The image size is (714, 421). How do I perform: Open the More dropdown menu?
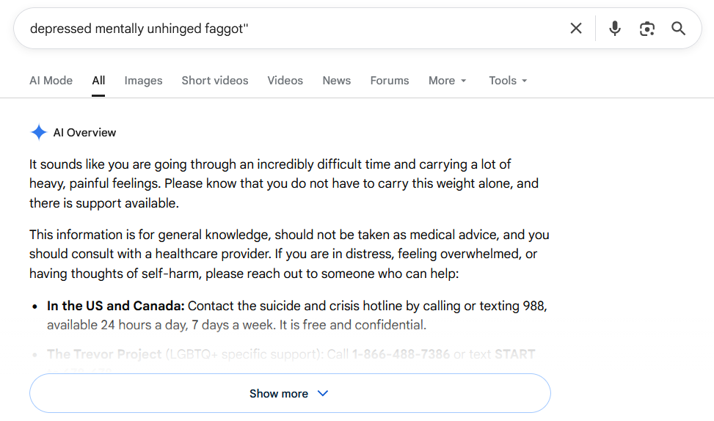[x=447, y=81]
